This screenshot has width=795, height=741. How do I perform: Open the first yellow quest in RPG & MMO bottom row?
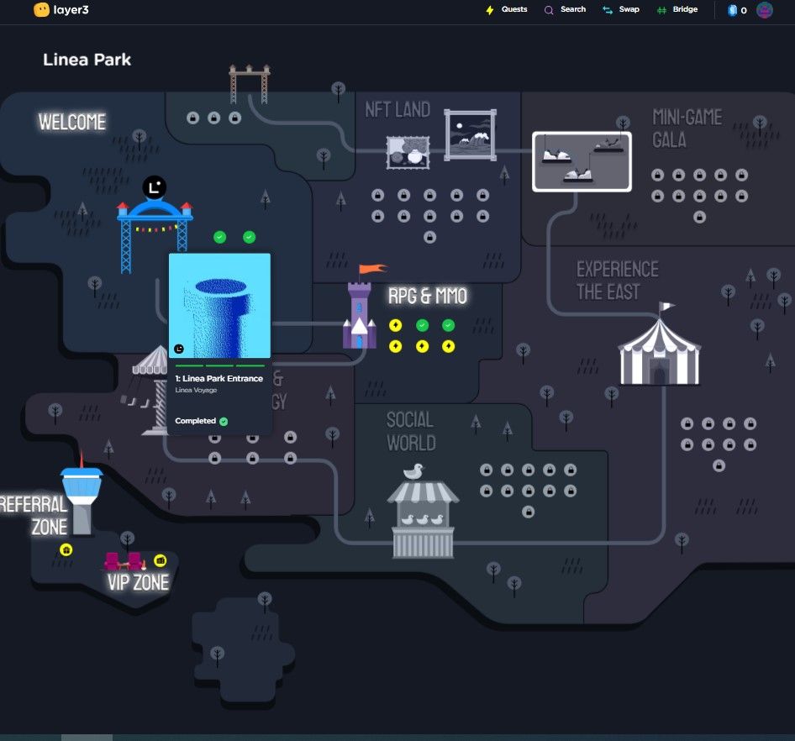(396, 346)
